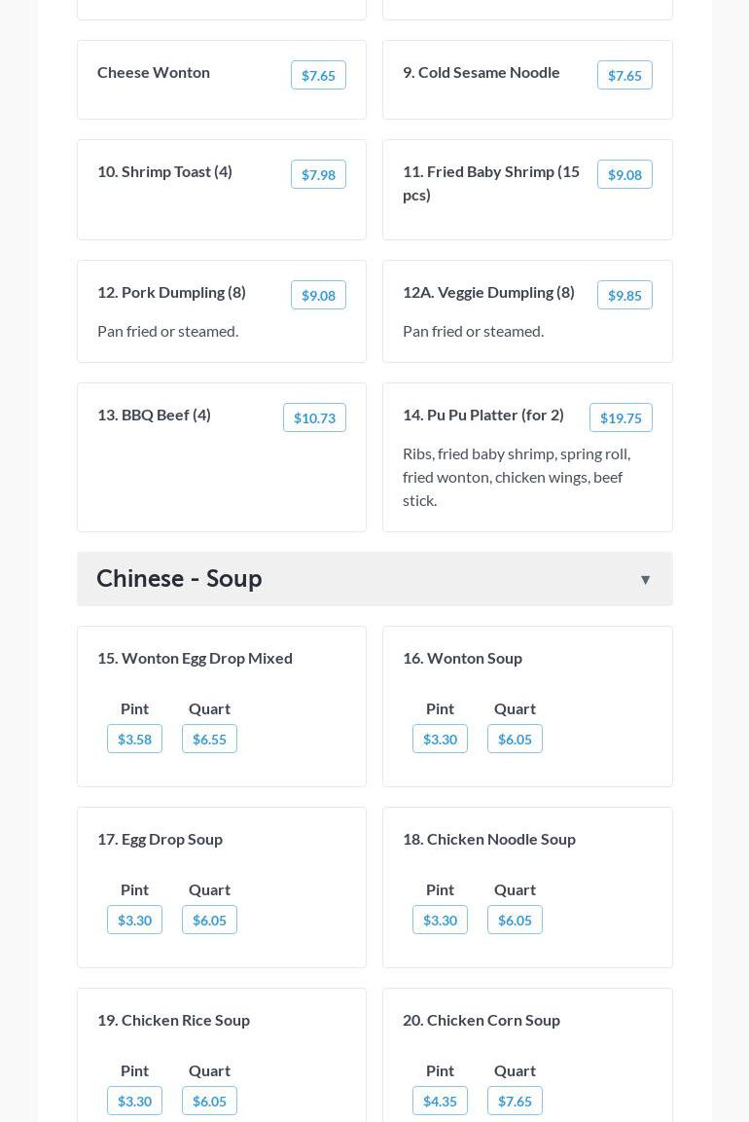This screenshot has height=1122, width=749.
Task: Add Wonton Soup quart for $6.05
Action: click(x=515, y=740)
